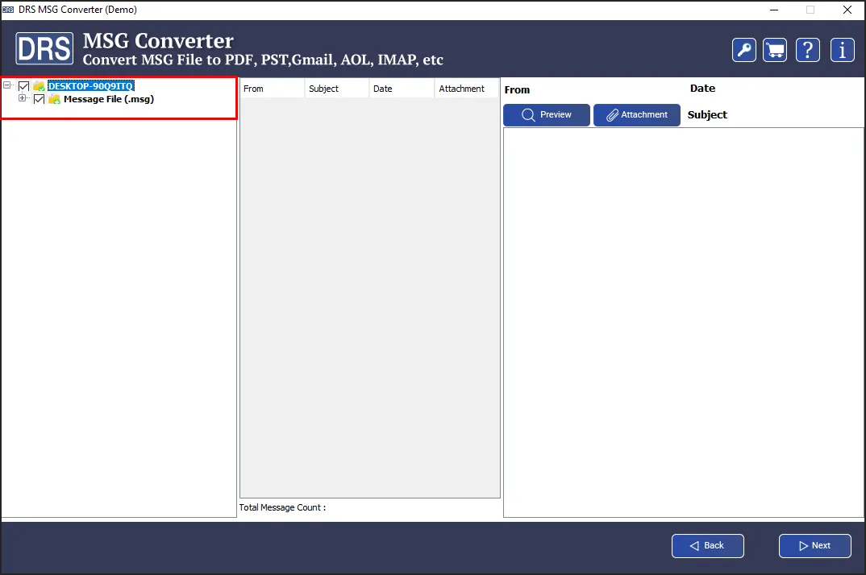
Task: Click the shopping cart buy icon
Action: click(775, 50)
